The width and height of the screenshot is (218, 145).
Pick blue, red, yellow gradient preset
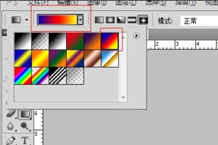(110, 40)
